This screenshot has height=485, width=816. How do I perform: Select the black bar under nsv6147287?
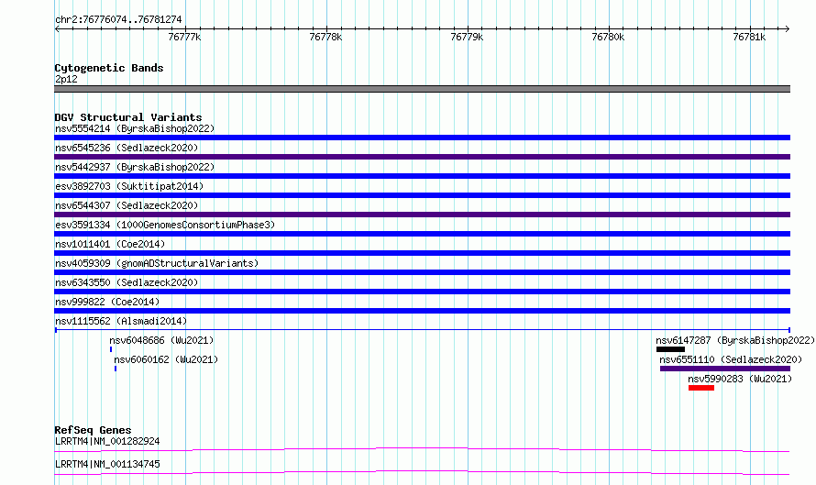670,349
